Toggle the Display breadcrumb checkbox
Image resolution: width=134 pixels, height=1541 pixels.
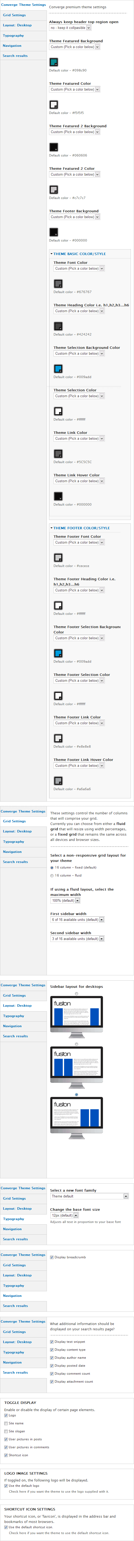point(52,1258)
